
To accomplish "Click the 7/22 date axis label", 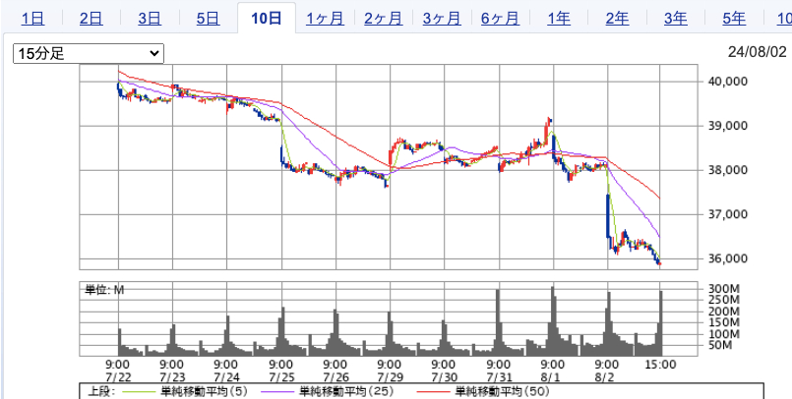I will [x=118, y=376].
